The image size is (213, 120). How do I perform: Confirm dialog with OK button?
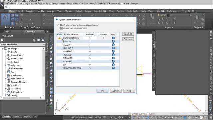point(103,91)
